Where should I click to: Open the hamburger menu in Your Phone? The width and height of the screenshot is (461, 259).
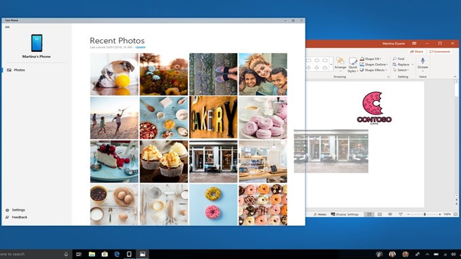coord(7,27)
